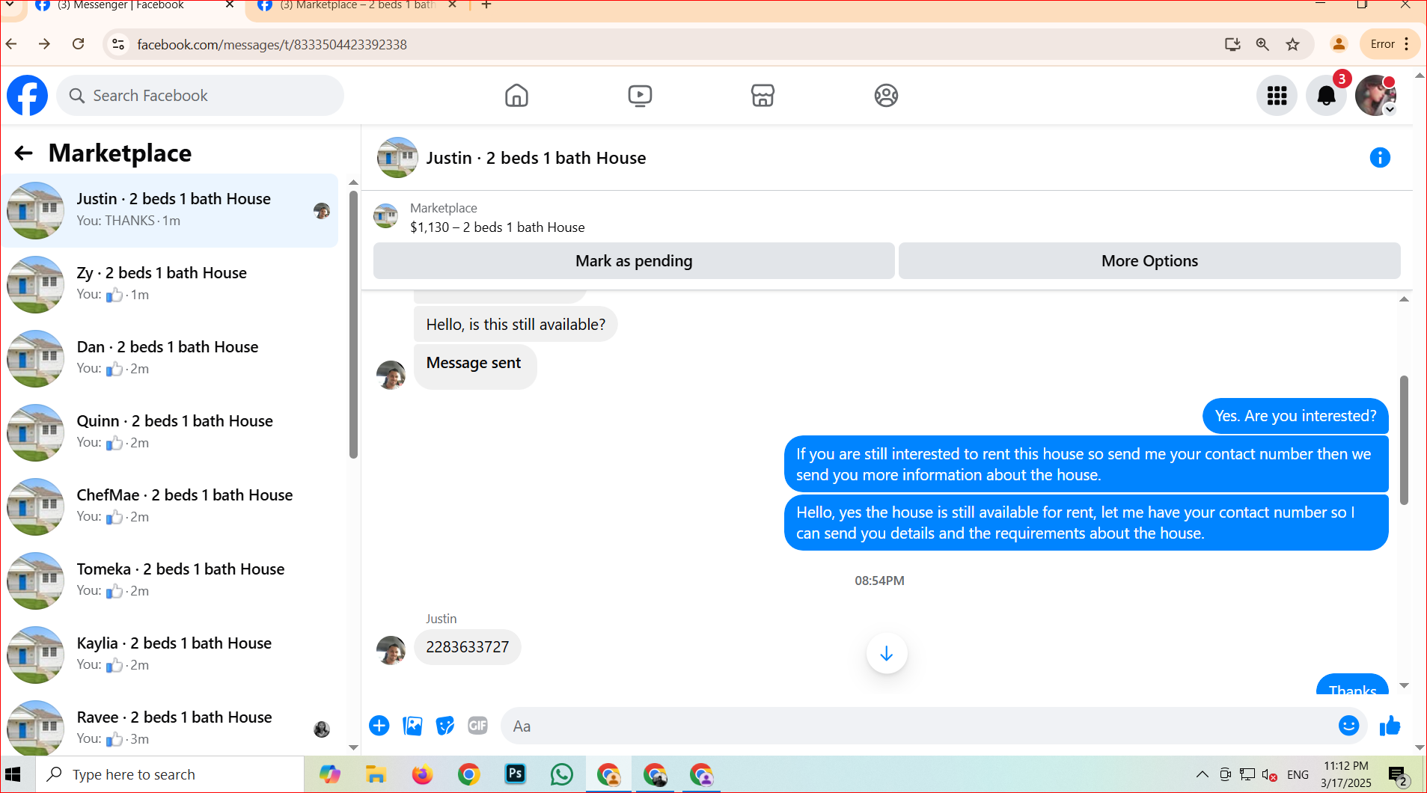View notifications via the bell icon
The width and height of the screenshot is (1427, 793).
(x=1326, y=96)
